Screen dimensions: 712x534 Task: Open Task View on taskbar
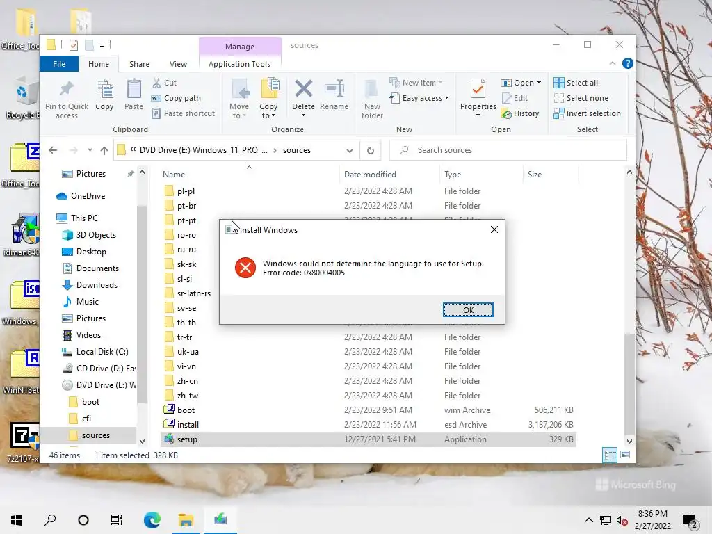[117, 519]
